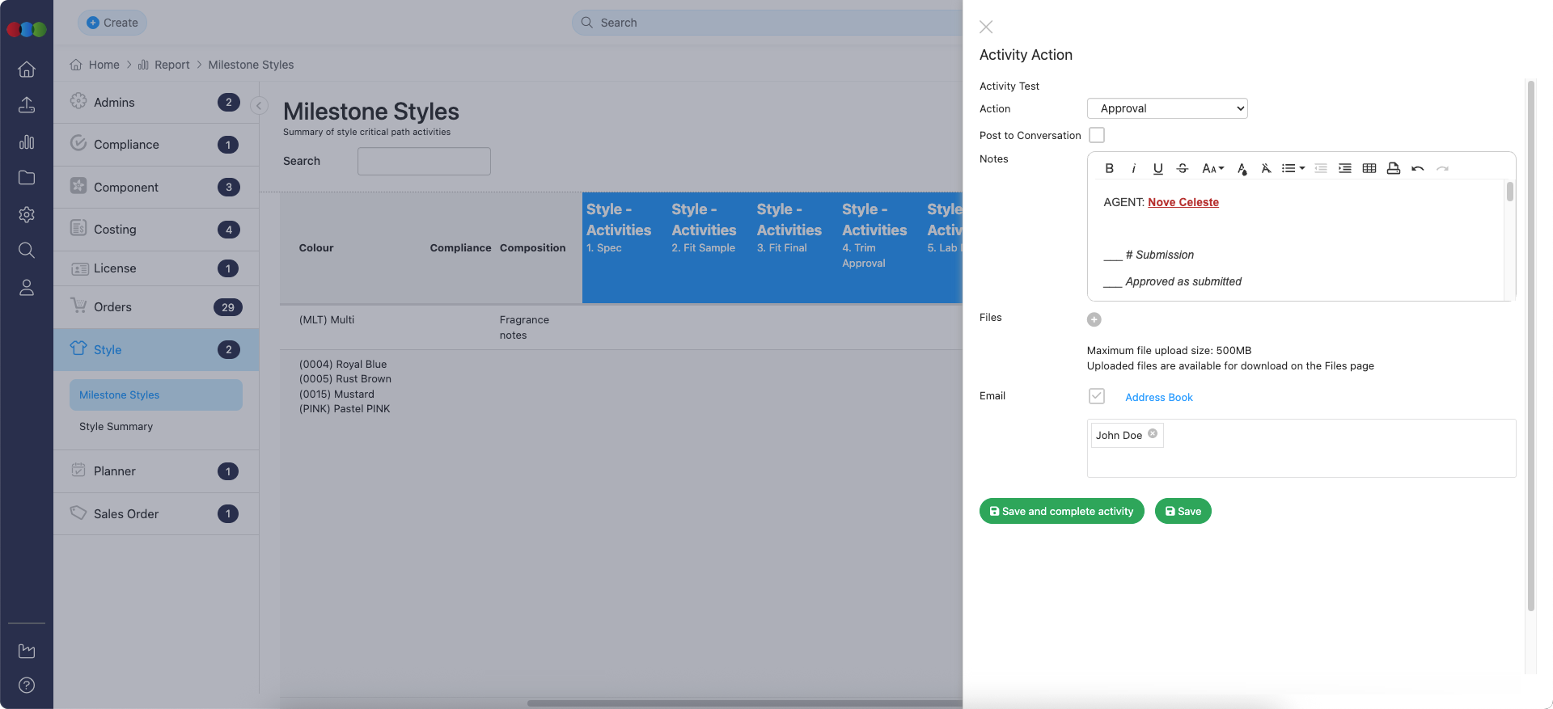Remove John Doe from email recipients

pyautogui.click(x=1153, y=434)
